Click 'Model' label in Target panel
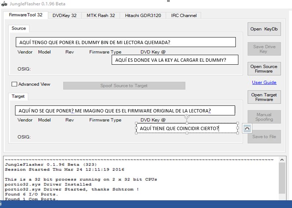This screenshot has width=292, height=208. 44,120
